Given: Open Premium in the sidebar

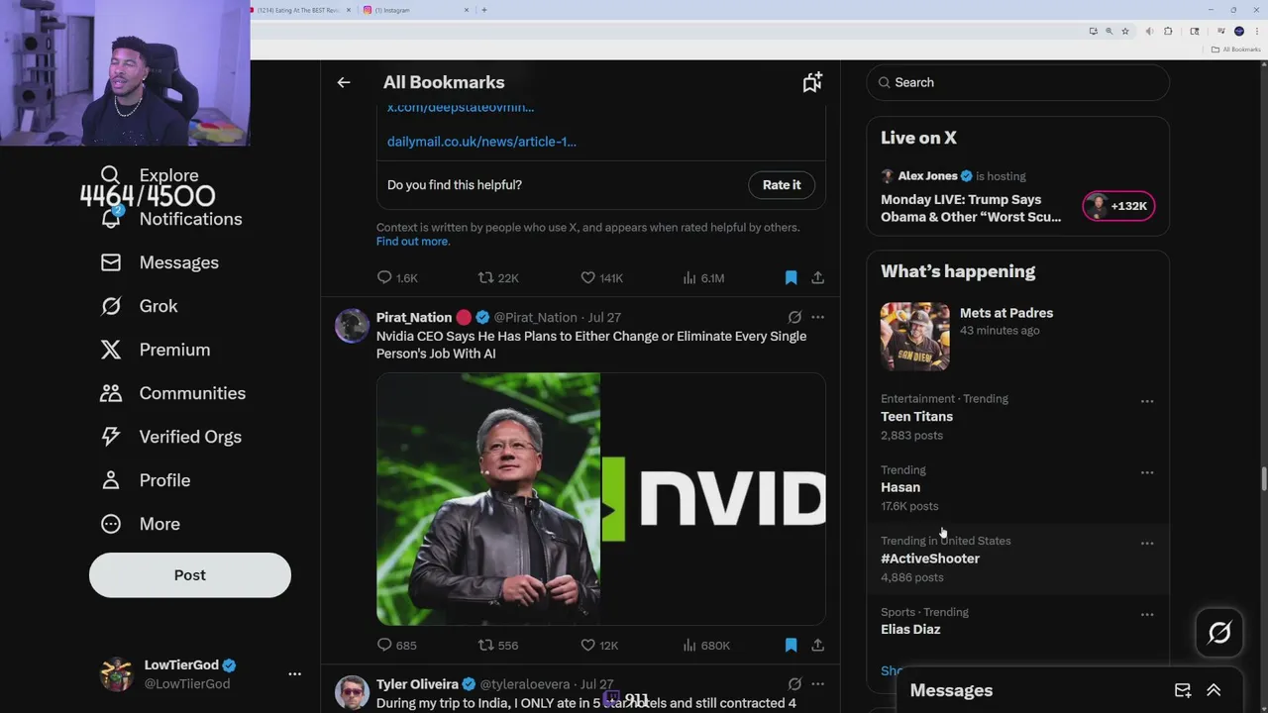Looking at the screenshot, I should click(155, 350).
